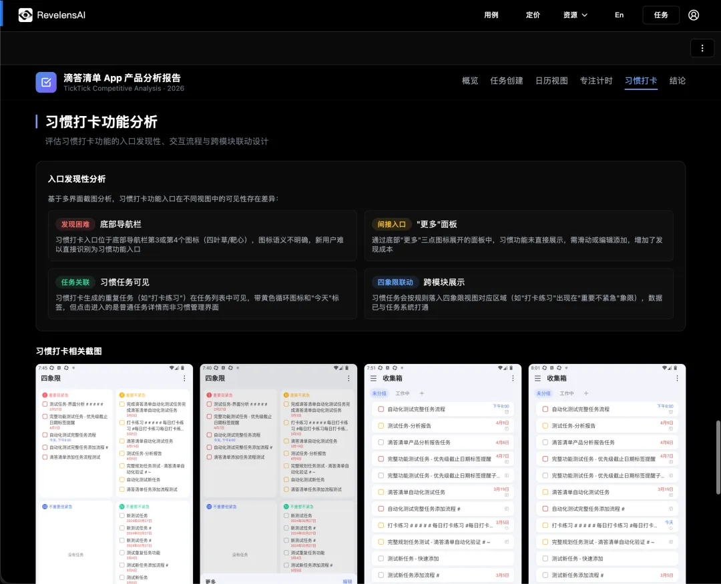Image resolution: width=721 pixels, height=584 pixels.
Task: Open the hamburger menu in the 7:51 收集箱 screenshot
Action: point(373,378)
